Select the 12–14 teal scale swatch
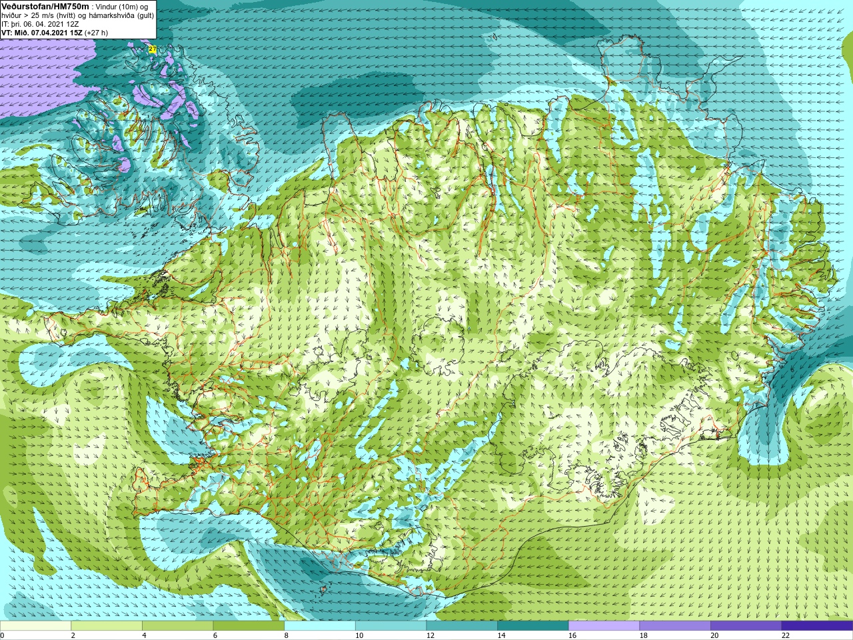Image resolution: width=853 pixels, height=640 pixels. coord(462,626)
